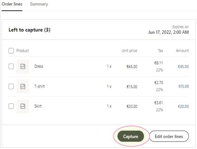Switch to the Summary tab
This screenshot has height=149, width=197.
pos(39,4)
